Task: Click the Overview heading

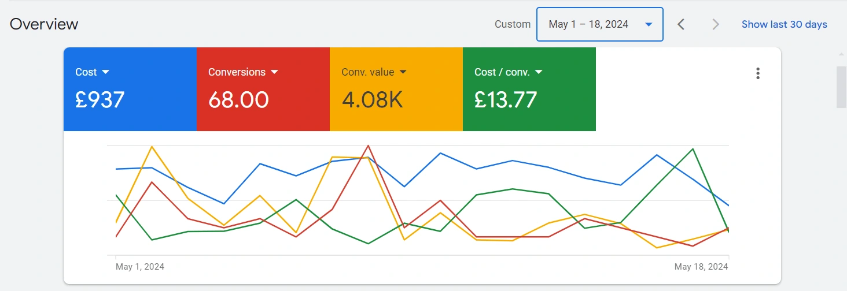Action: tap(44, 24)
